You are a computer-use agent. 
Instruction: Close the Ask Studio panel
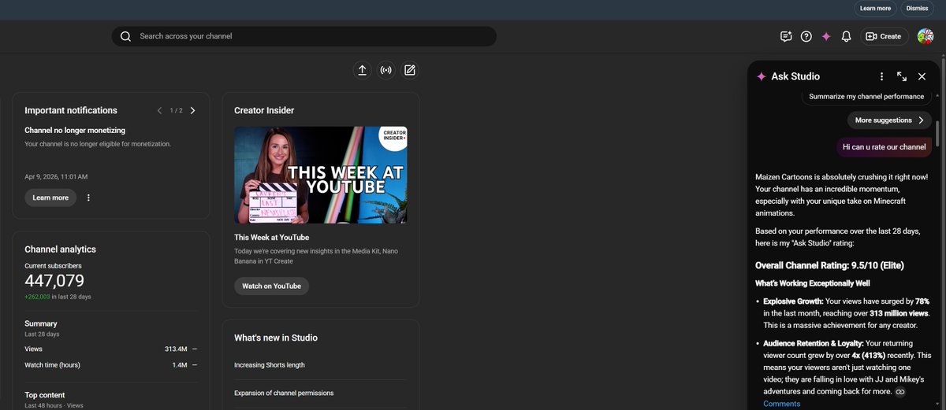[x=922, y=76]
